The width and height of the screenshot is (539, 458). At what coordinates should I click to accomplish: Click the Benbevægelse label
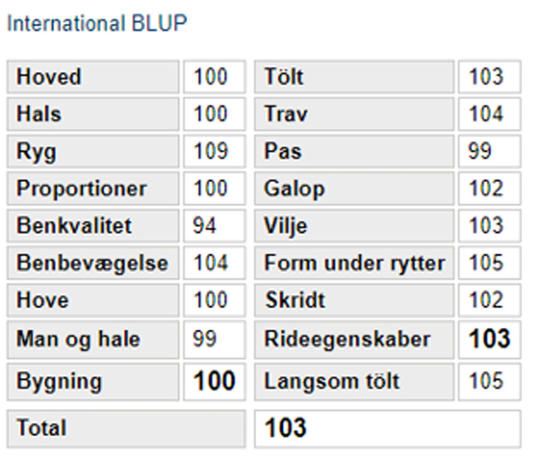click(93, 263)
